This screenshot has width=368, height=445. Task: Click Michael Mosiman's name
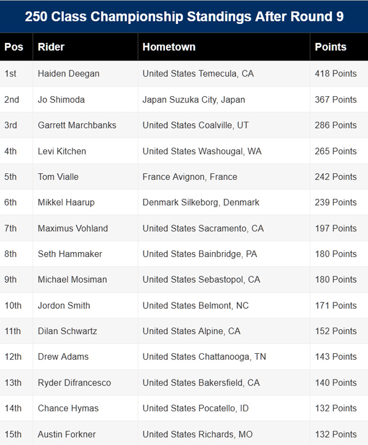pyautogui.click(x=72, y=280)
